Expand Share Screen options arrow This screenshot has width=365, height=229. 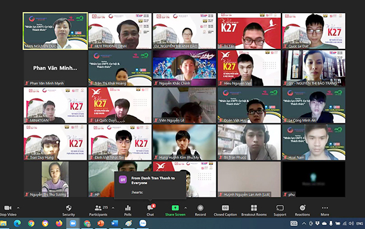(x=185, y=208)
